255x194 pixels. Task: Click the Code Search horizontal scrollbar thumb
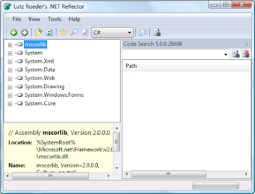tap(169, 174)
